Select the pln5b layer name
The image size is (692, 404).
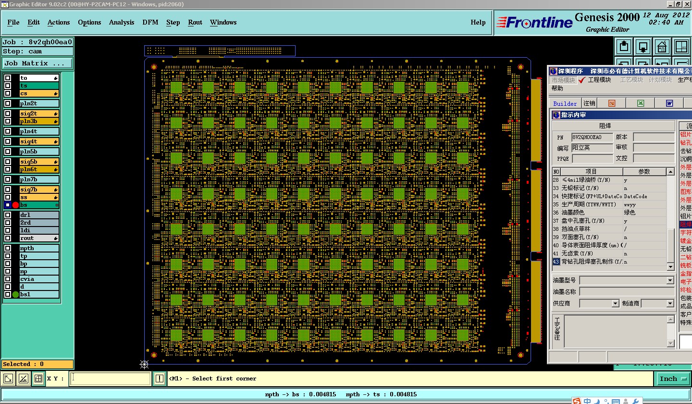39,151
